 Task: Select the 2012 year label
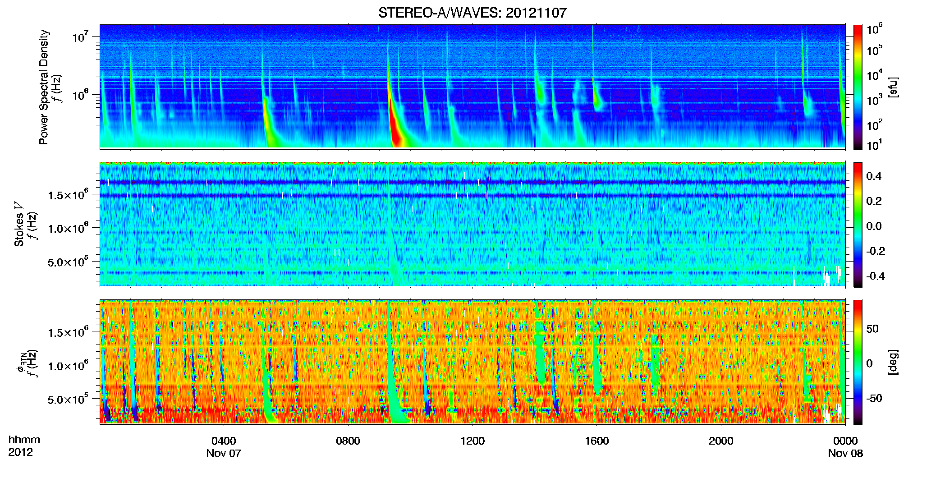click(x=20, y=452)
